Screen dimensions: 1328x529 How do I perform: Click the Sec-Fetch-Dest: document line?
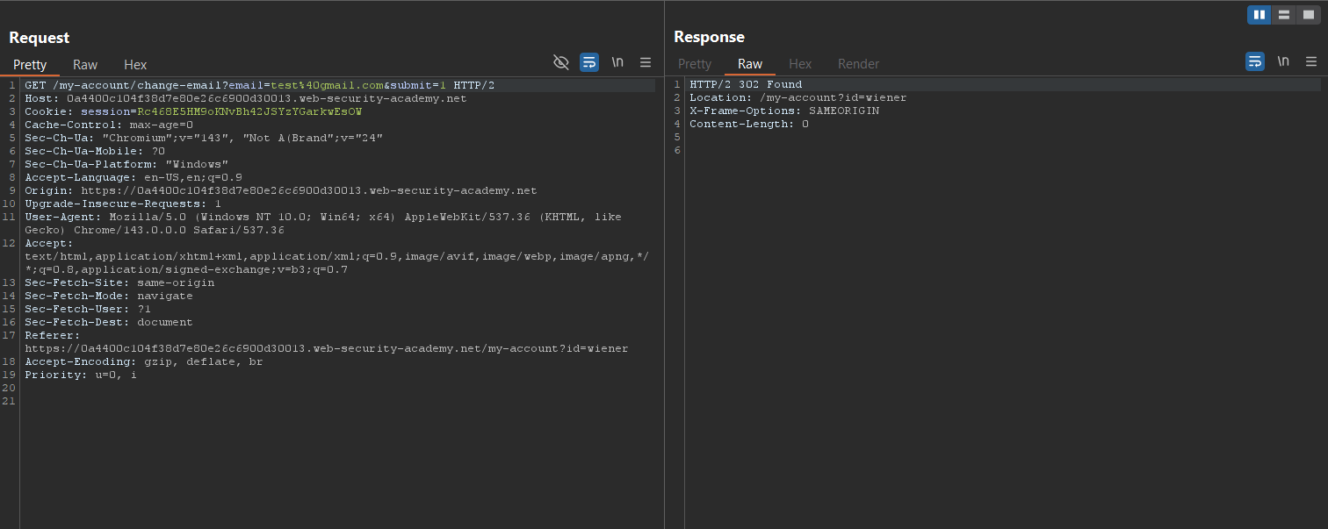pos(109,322)
